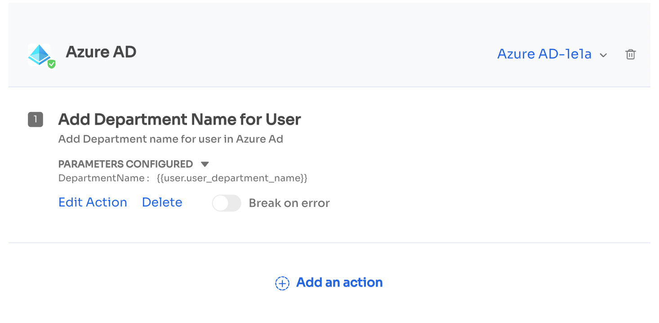The height and width of the screenshot is (323, 659).
Task: Click the verified badge on the Azure AD logo
Action: coord(51,64)
